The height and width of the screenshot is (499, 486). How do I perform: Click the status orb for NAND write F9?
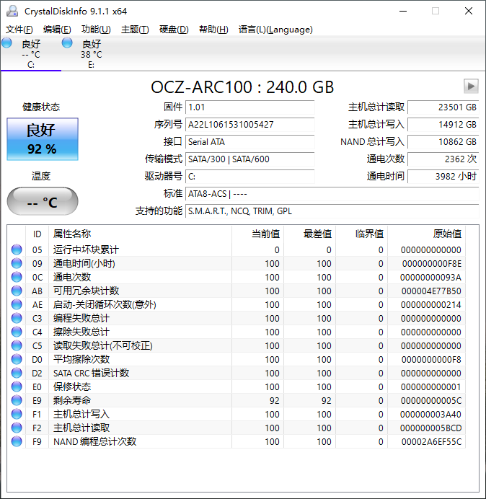coord(17,441)
